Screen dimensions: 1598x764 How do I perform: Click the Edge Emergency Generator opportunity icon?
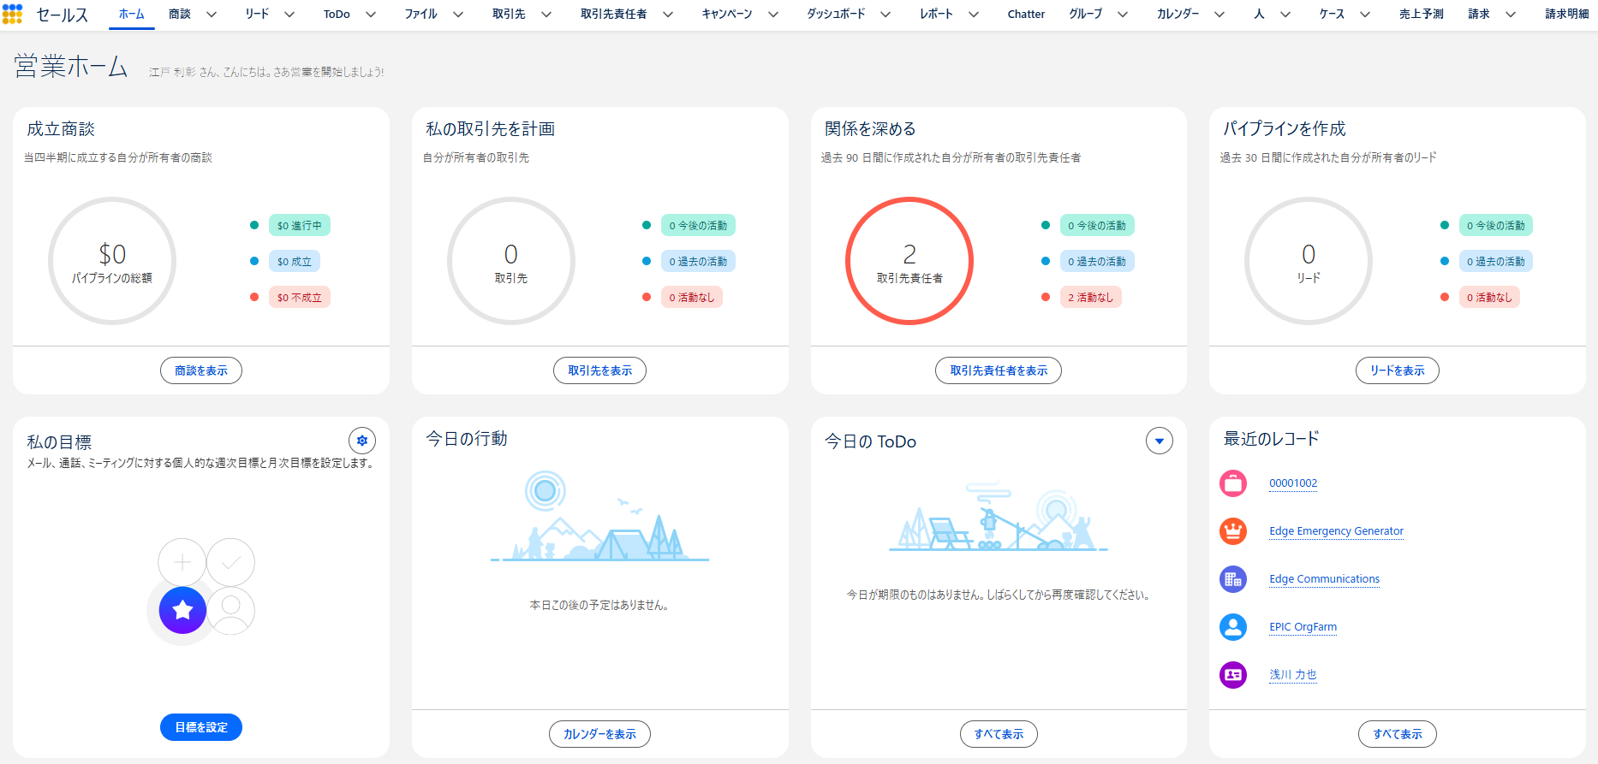pos(1233,531)
